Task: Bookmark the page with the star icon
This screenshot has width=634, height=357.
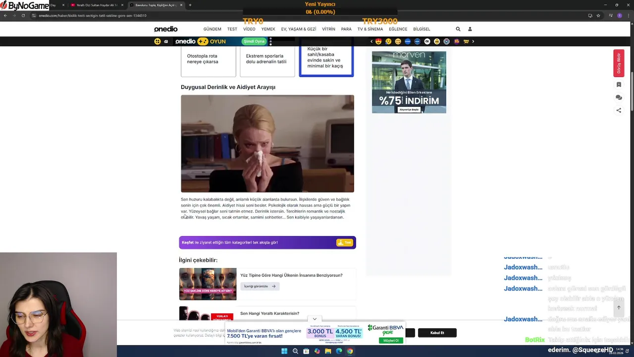Action: (598, 15)
